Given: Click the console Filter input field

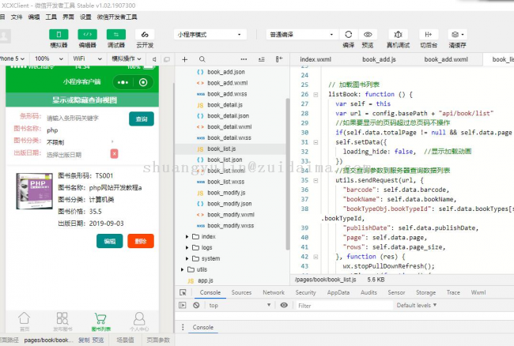Looking at the screenshot, I should pyautogui.click(x=340, y=305).
